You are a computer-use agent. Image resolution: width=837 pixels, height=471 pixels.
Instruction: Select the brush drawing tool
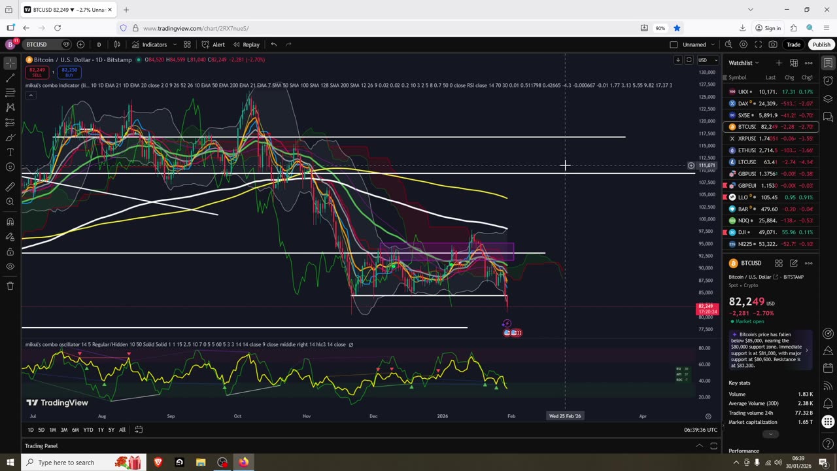tap(10, 137)
